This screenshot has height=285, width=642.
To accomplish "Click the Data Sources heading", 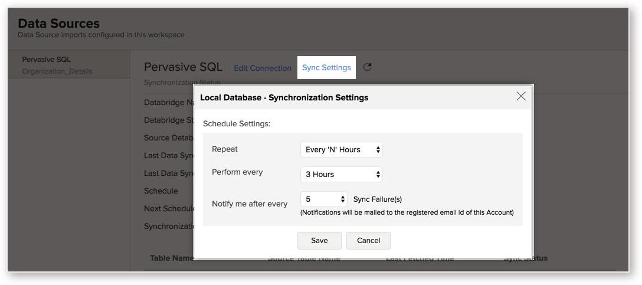I will coord(58,24).
